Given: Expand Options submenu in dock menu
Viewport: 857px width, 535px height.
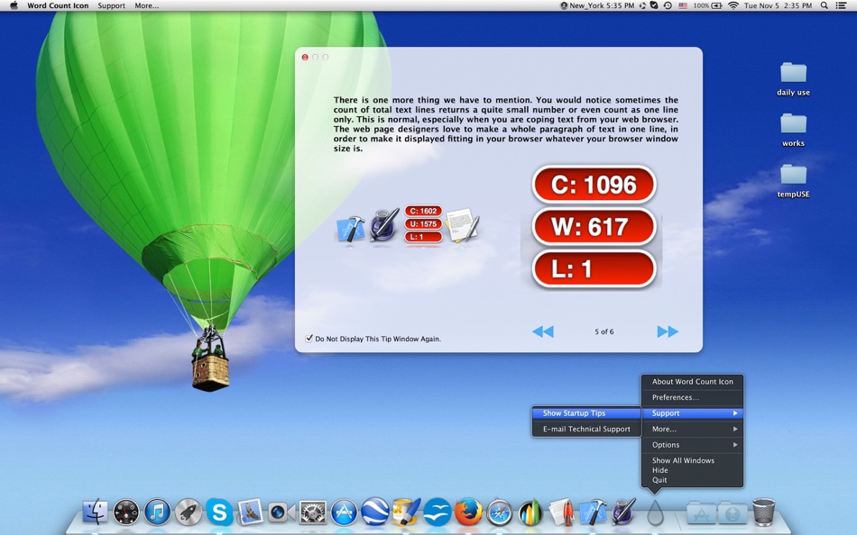Looking at the screenshot, I should pyautogui.click(x=692, y=445).
